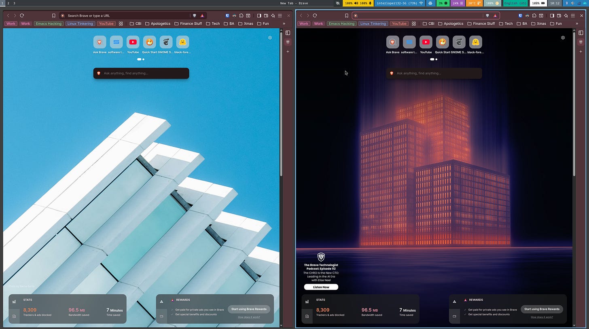Switch to workspace 3 in the top bar

[14, 3]
